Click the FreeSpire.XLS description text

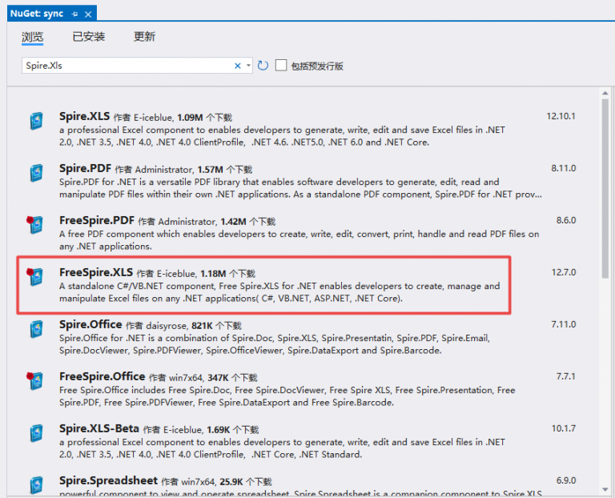[x=279, y=292]
